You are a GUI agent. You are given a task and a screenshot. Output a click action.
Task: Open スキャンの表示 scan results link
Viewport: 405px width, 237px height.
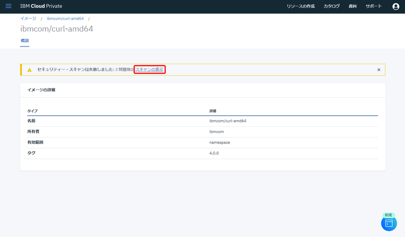[x=149, y=69]
